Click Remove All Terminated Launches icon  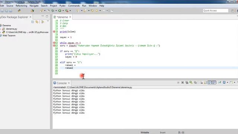pos(187,83)
